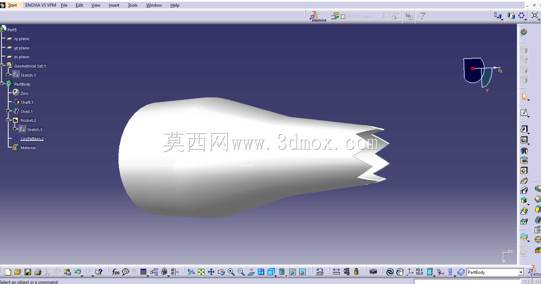Select the Pan tool icon
541x284 pixels.
pos(211,272)
